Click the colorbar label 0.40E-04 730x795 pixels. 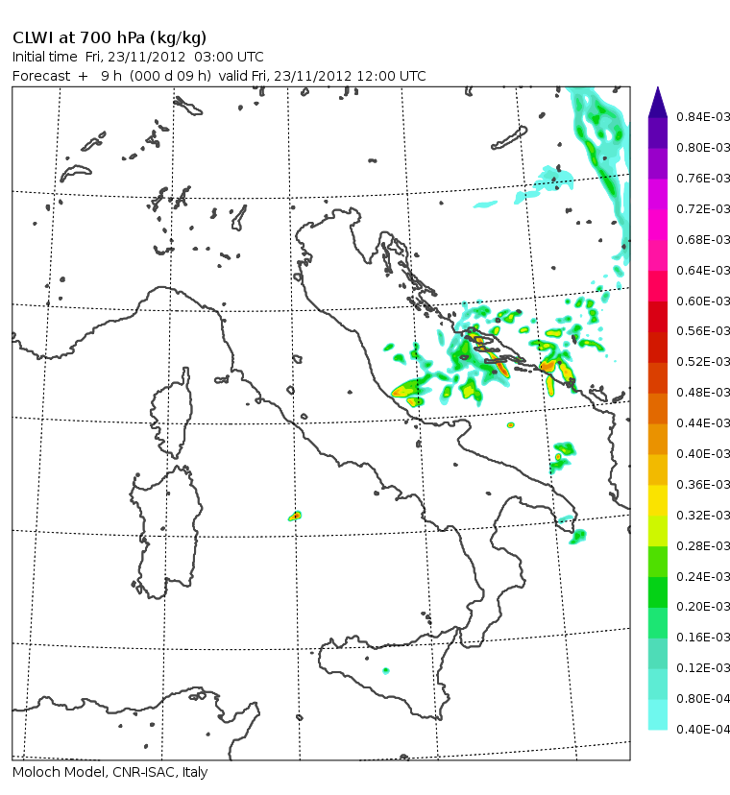pyautogui.click(x=703, y=729)
